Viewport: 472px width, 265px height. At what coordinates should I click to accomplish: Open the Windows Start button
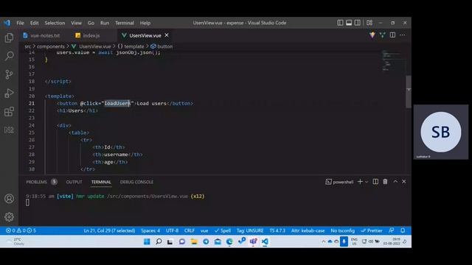pyautogui.click(x=147, y=241)
